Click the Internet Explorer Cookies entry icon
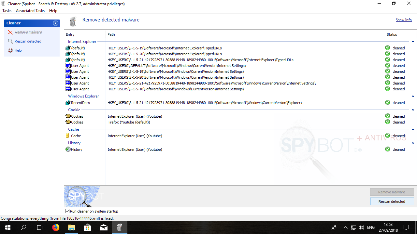The height and width of the screenshot is (234, 417). [x=68, y=116]
